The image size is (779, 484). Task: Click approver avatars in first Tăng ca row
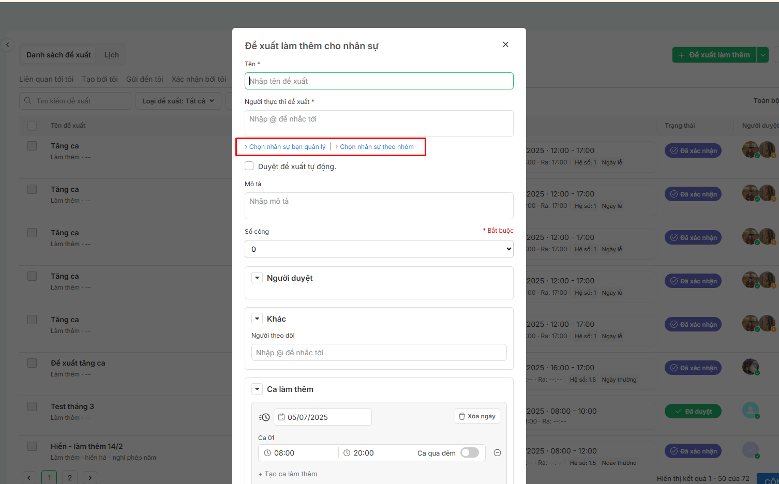[759, 150]
